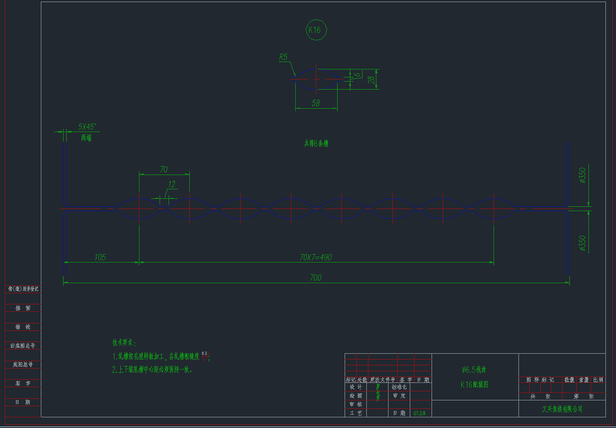The image size is (616, 428).
Task: Click the 比例 header cell
Action: pos(599,380)
